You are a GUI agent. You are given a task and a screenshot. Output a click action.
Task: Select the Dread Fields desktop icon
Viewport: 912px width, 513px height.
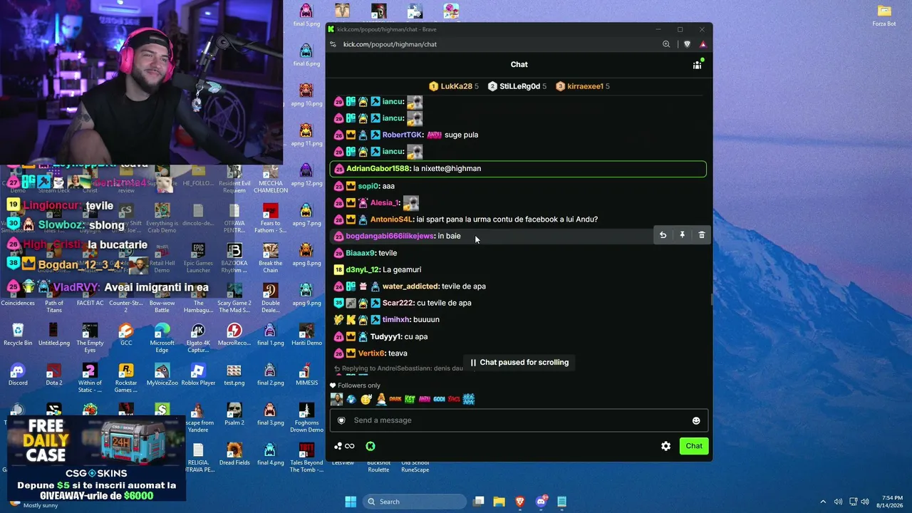click(234, 454)
